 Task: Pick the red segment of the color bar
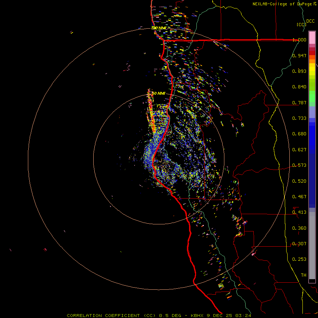[312, 53]
